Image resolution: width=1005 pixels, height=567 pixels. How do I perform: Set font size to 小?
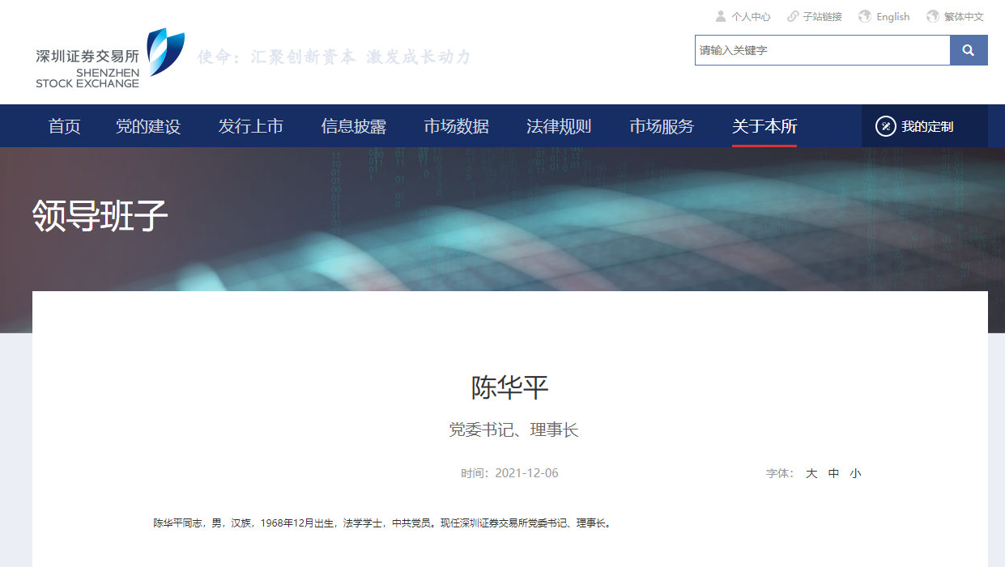[x=856, y=473]
